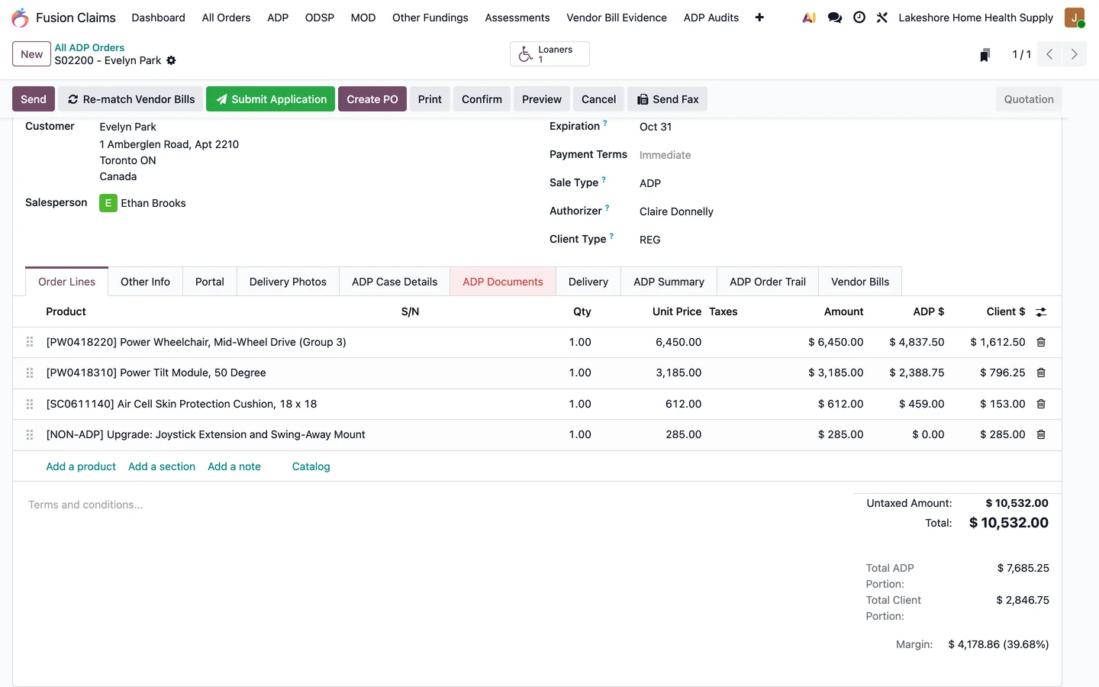Open the crossed tools debug icon

click(882, 18)
